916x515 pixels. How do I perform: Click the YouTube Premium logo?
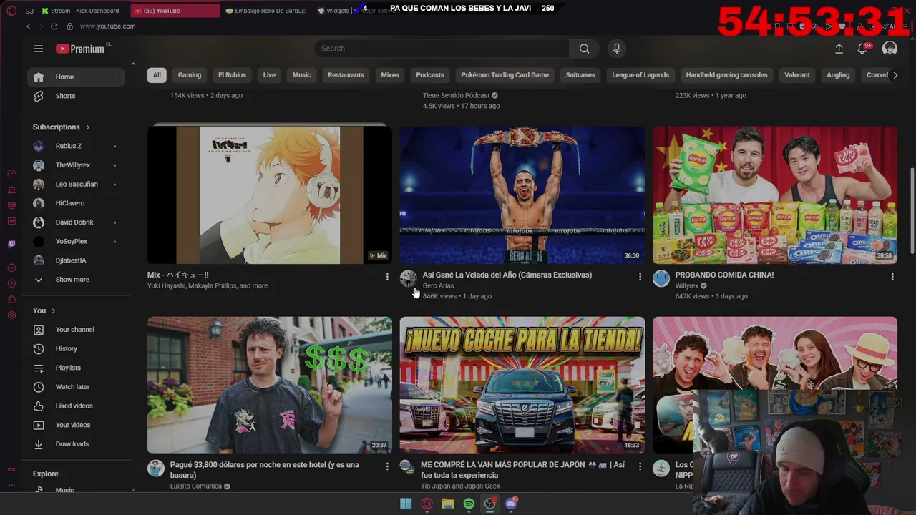[80, 49]
